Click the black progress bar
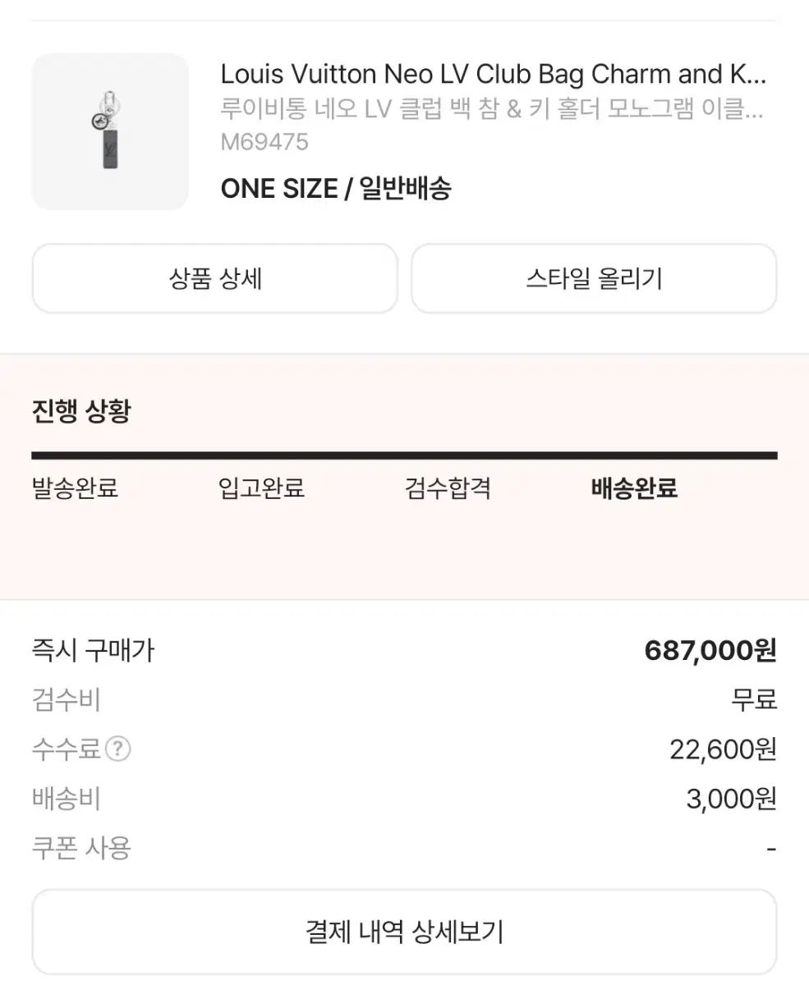809x985 pixels. coord(404,456)
